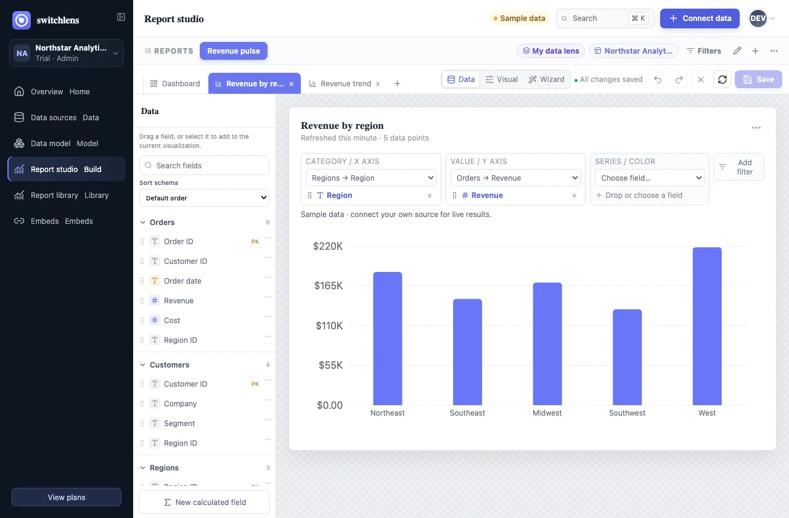Open Report library from the sidebar

(67, 195)
